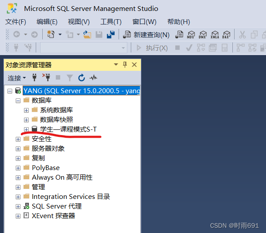Viewport: 266px width, 233px height.
Task: Open the 文件(F) menu
Action: point(16,22)
